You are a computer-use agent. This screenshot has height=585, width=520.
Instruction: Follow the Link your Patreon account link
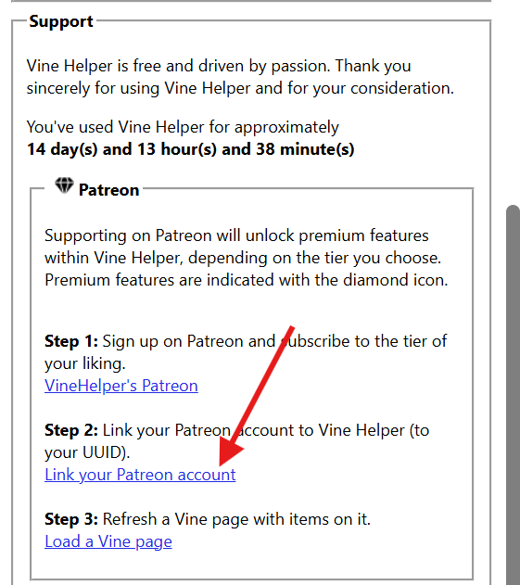[140, 475]
